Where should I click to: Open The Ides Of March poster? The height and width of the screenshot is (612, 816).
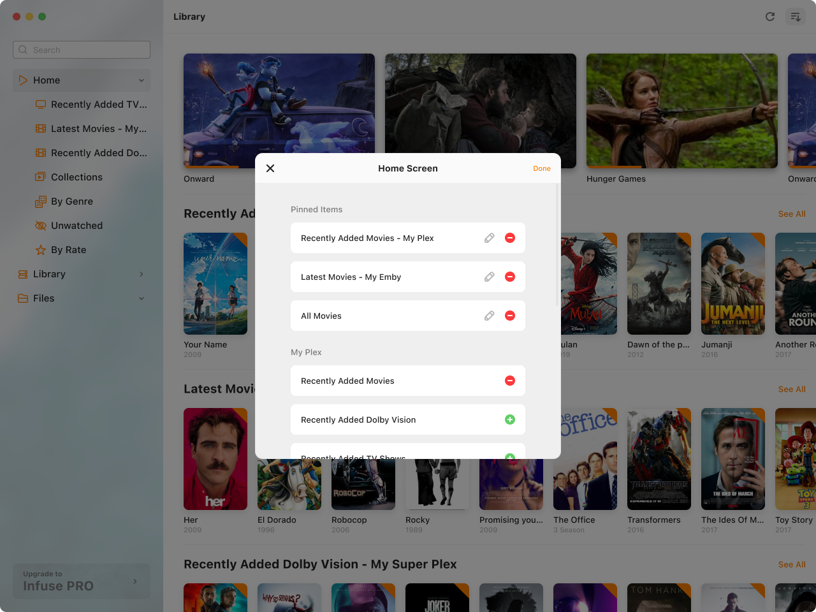click(733, 459)
